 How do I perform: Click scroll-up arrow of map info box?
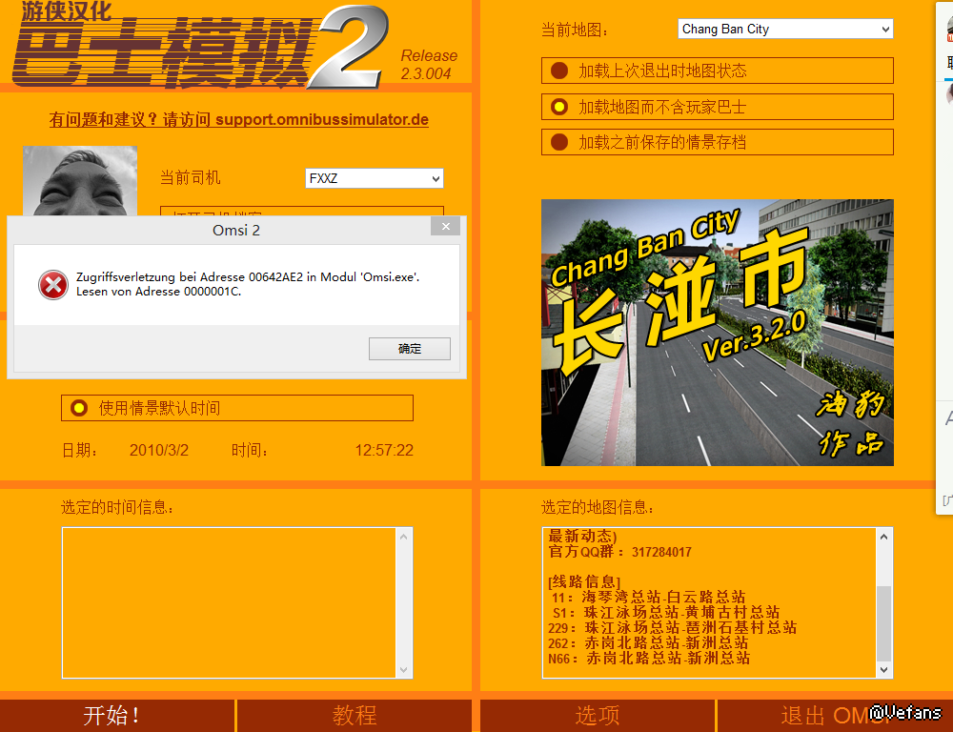click(884, 537)
